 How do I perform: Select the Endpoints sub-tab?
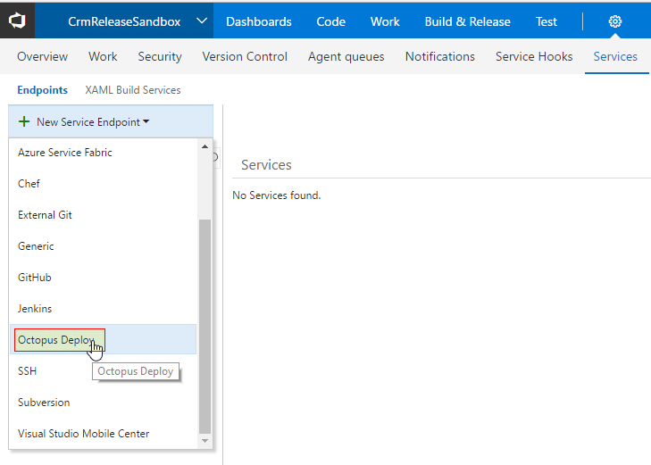click(x=42, y=90)
